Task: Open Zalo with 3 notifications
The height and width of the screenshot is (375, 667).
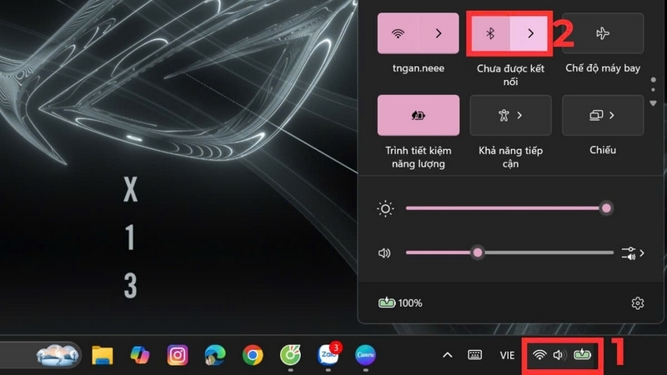Action: [x=328, y=354]
